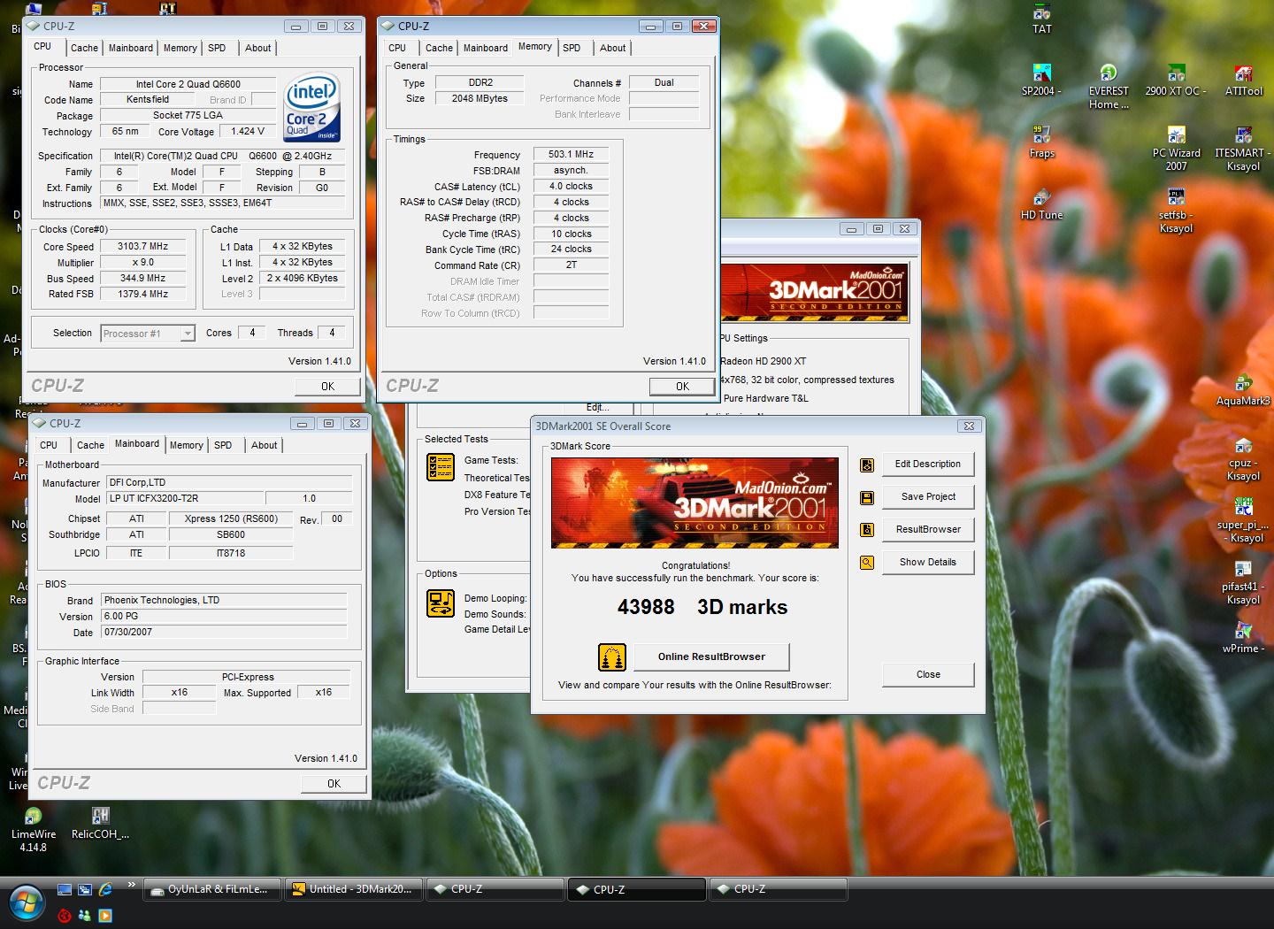The height and width of the screenshot is (929, 1274).
Task: Open Fraps desktop shortcut
Action: coord(1041,142)
